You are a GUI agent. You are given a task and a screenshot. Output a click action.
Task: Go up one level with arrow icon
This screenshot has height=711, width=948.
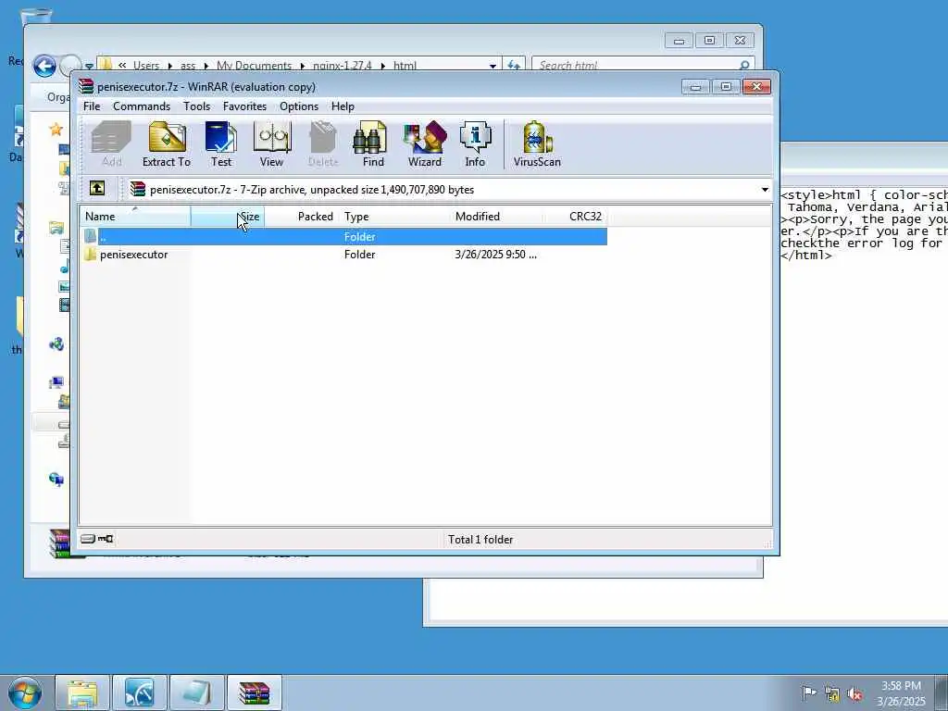pyautogui.click(x=97, y=188)
